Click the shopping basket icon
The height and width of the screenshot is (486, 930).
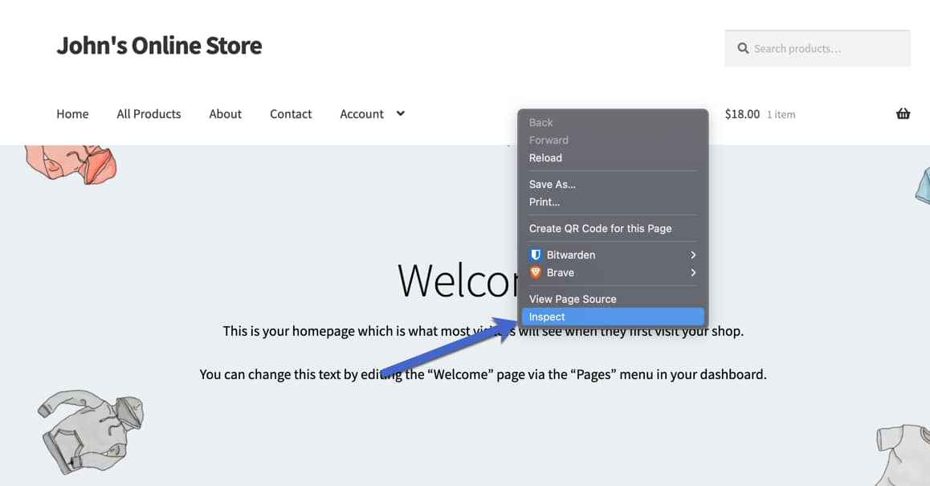[x=903, y=113]
